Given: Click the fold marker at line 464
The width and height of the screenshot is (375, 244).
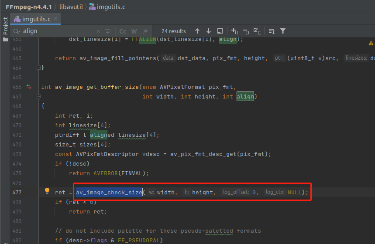Looking at the screenshot, I should [38, 68].
